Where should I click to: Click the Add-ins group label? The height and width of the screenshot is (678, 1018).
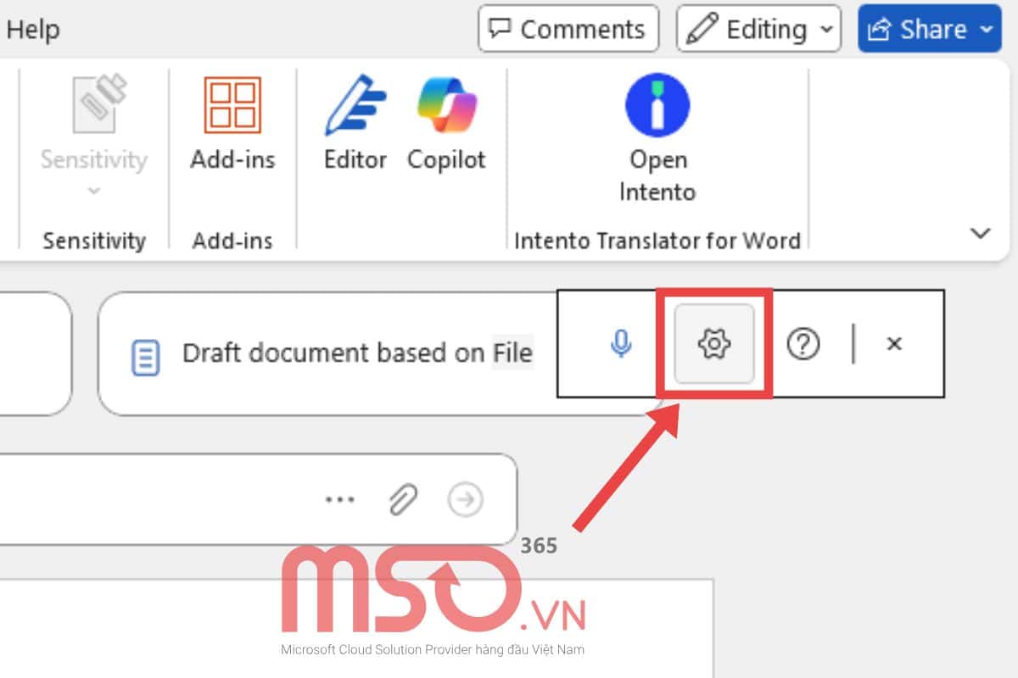(x=232, y=241)
